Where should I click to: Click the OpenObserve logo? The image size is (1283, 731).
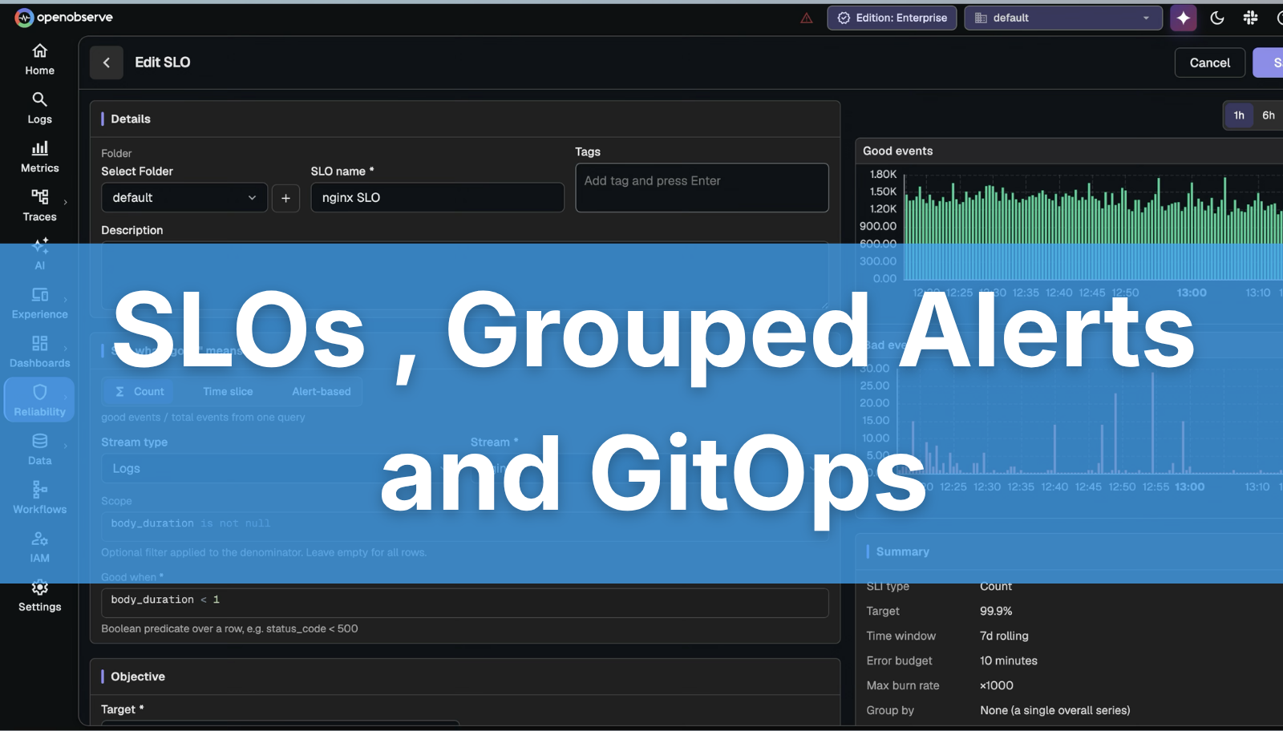coord(64,18)
